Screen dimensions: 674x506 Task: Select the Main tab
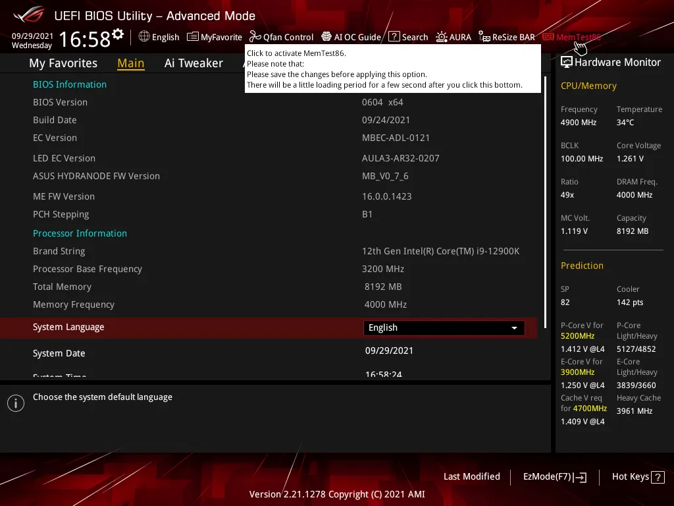pos(130,63)
